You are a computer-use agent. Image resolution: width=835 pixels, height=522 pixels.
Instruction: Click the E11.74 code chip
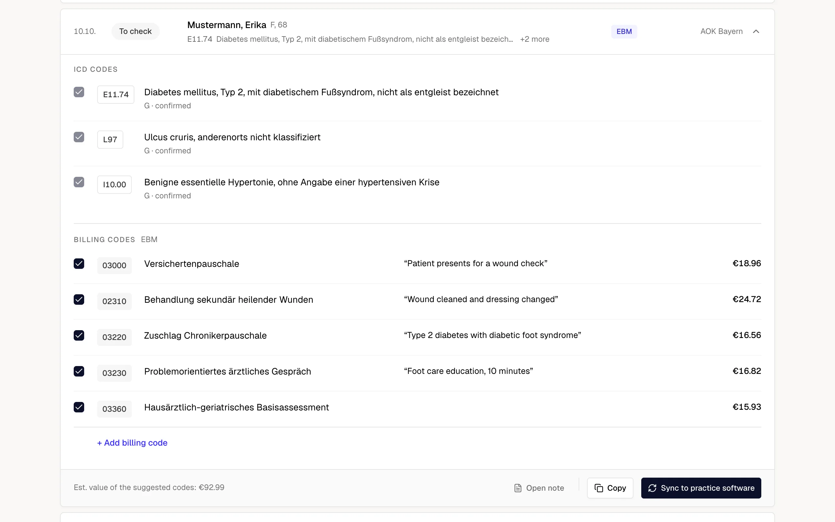click(x=115, y=95)
